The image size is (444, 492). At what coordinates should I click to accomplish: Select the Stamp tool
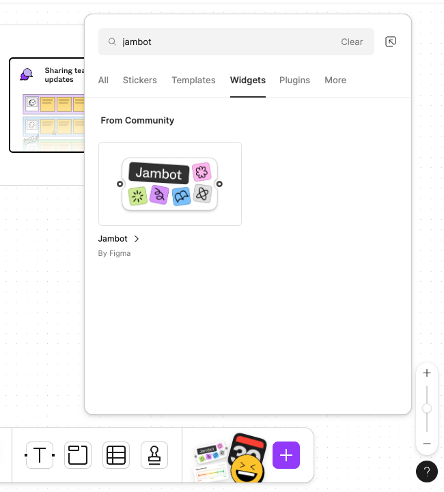tap(154, 455)
